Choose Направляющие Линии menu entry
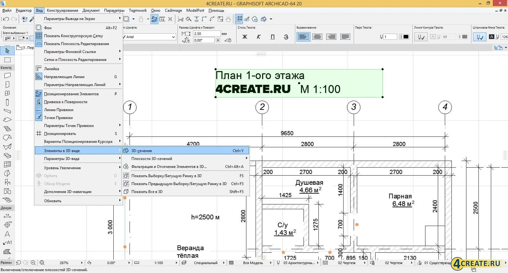Viewport: 508px width, 273px height. [x=78, y=77]
